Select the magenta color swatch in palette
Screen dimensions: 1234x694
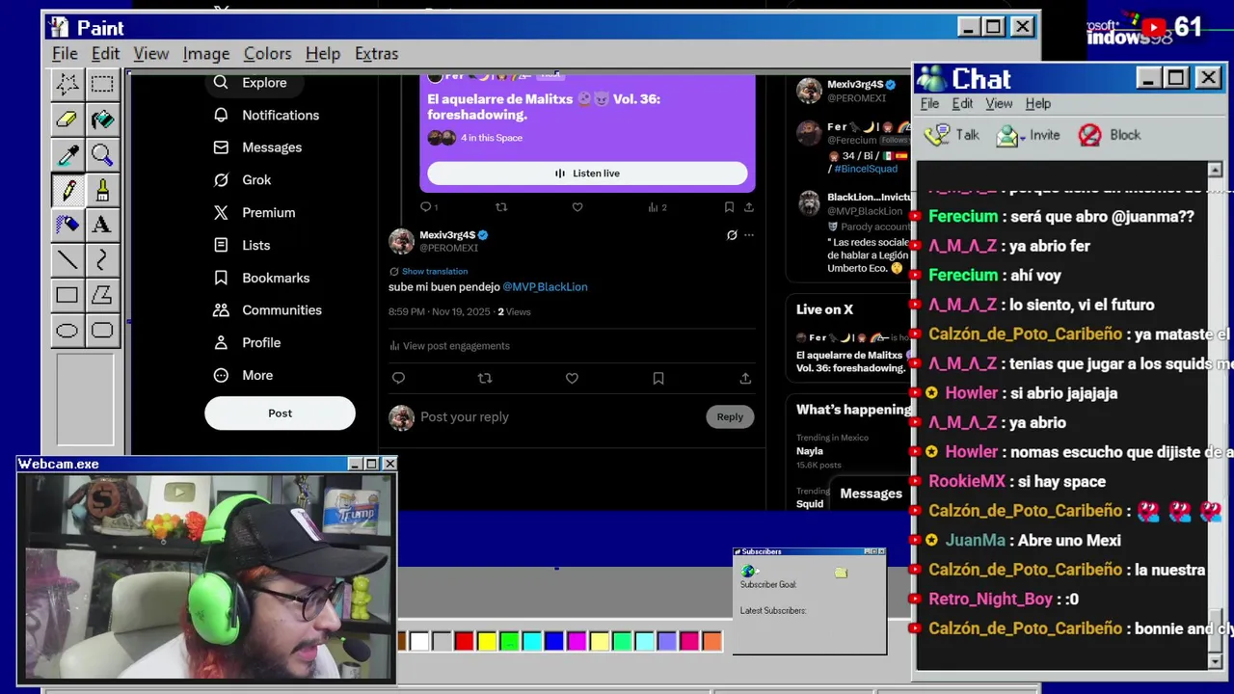pyautogui.click(x=577, y=641)
